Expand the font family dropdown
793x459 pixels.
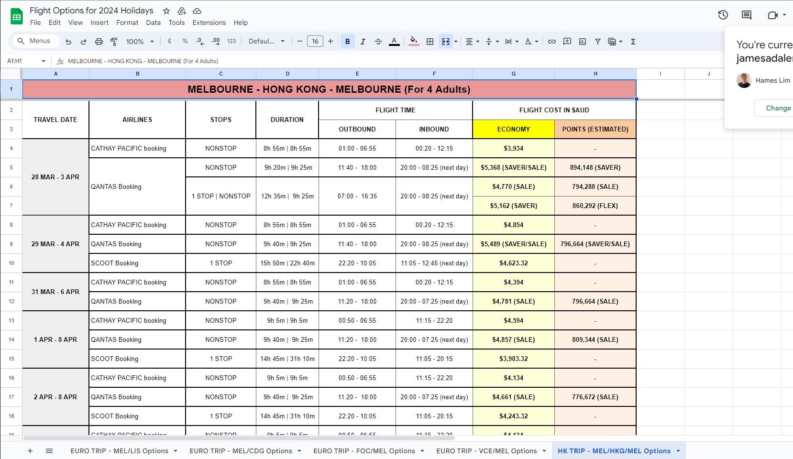click(x=266, y=42)
